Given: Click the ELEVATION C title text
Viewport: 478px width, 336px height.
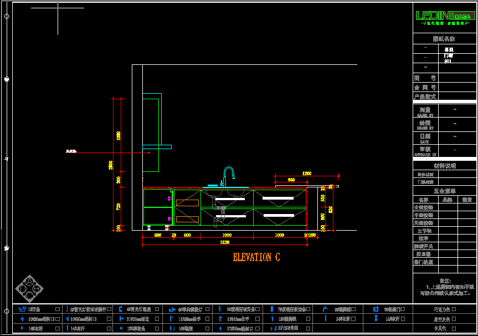Looking at the screenshot, I should click(x=256, y=257).
